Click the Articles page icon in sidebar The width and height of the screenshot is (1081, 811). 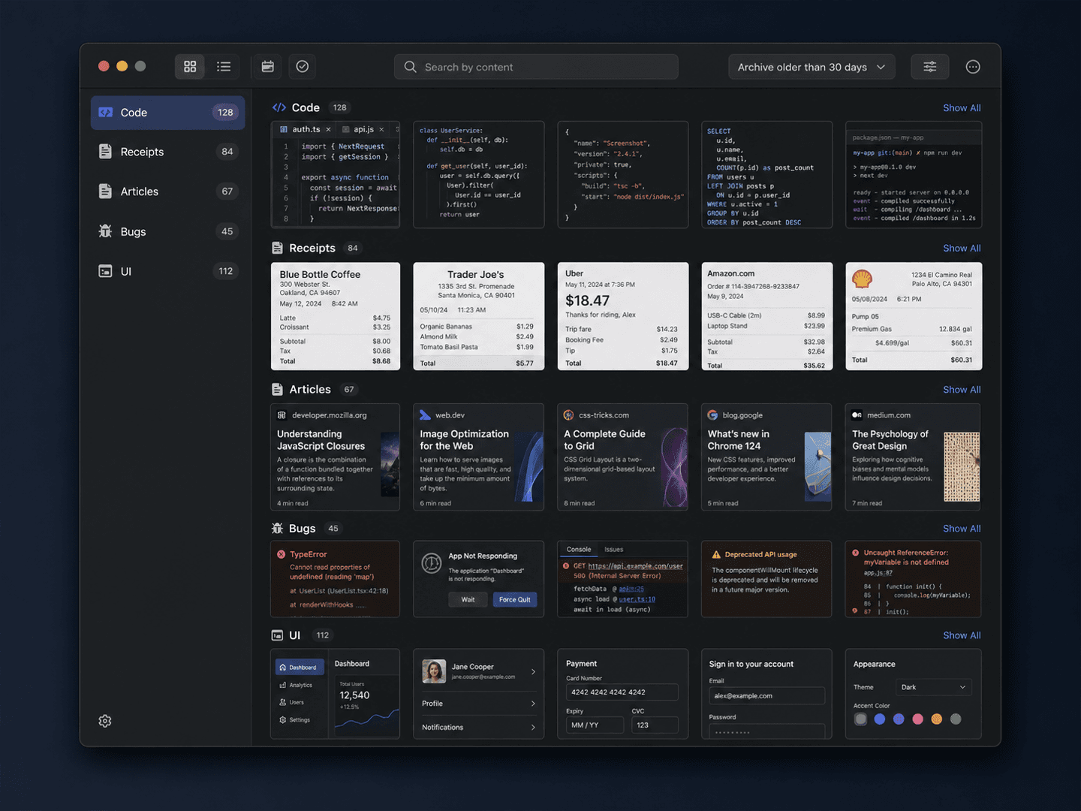coord(105,191)
